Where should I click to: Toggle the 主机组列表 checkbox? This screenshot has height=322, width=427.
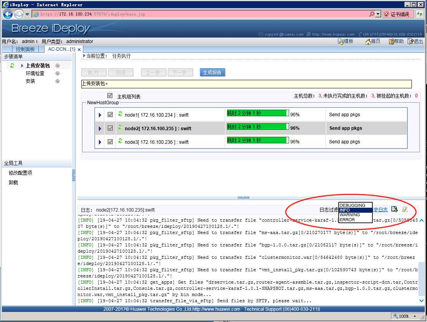tap(110, 95)
